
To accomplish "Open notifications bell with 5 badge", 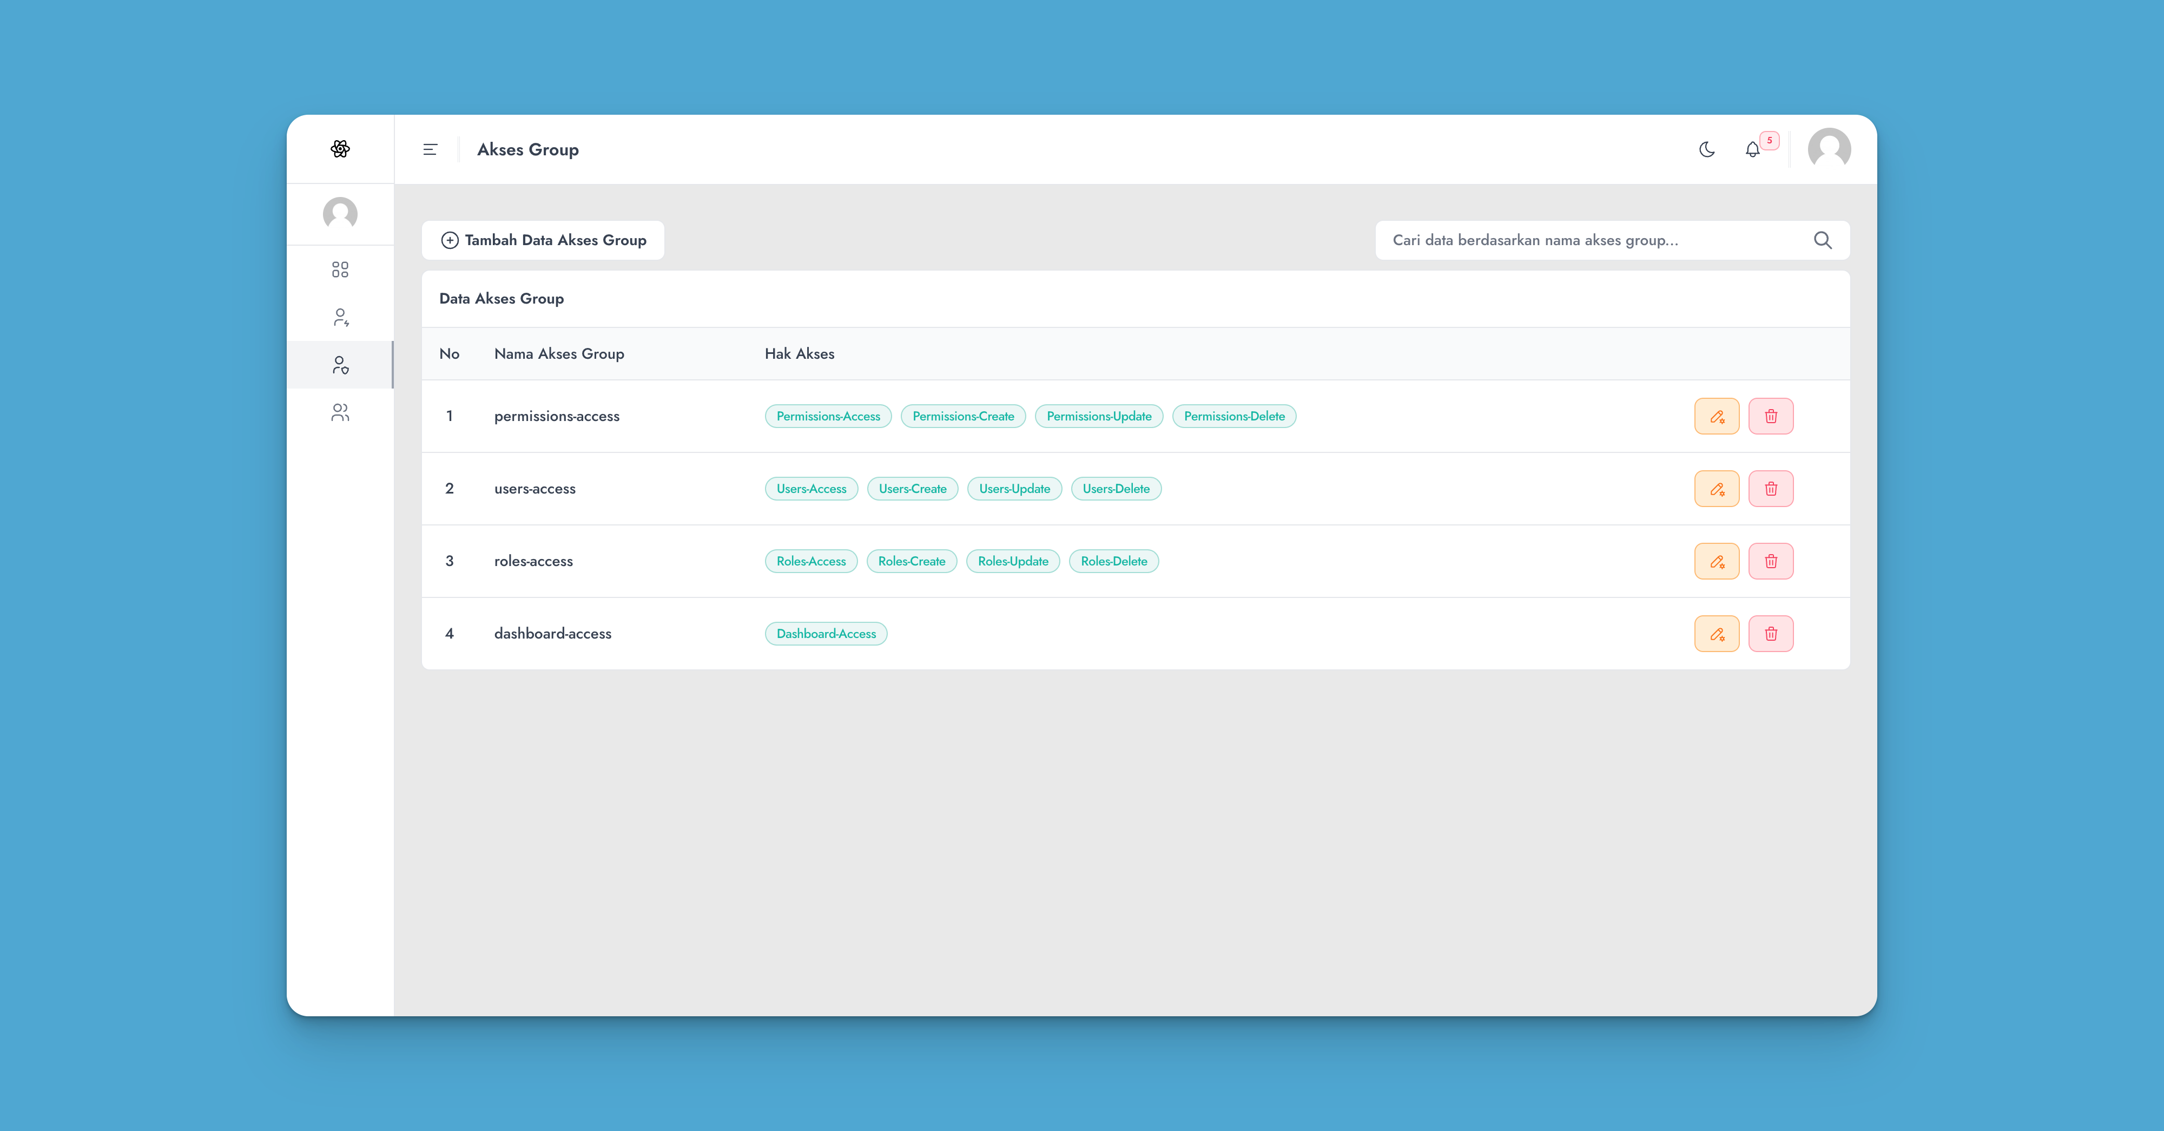I will [x=1752, y=149].
